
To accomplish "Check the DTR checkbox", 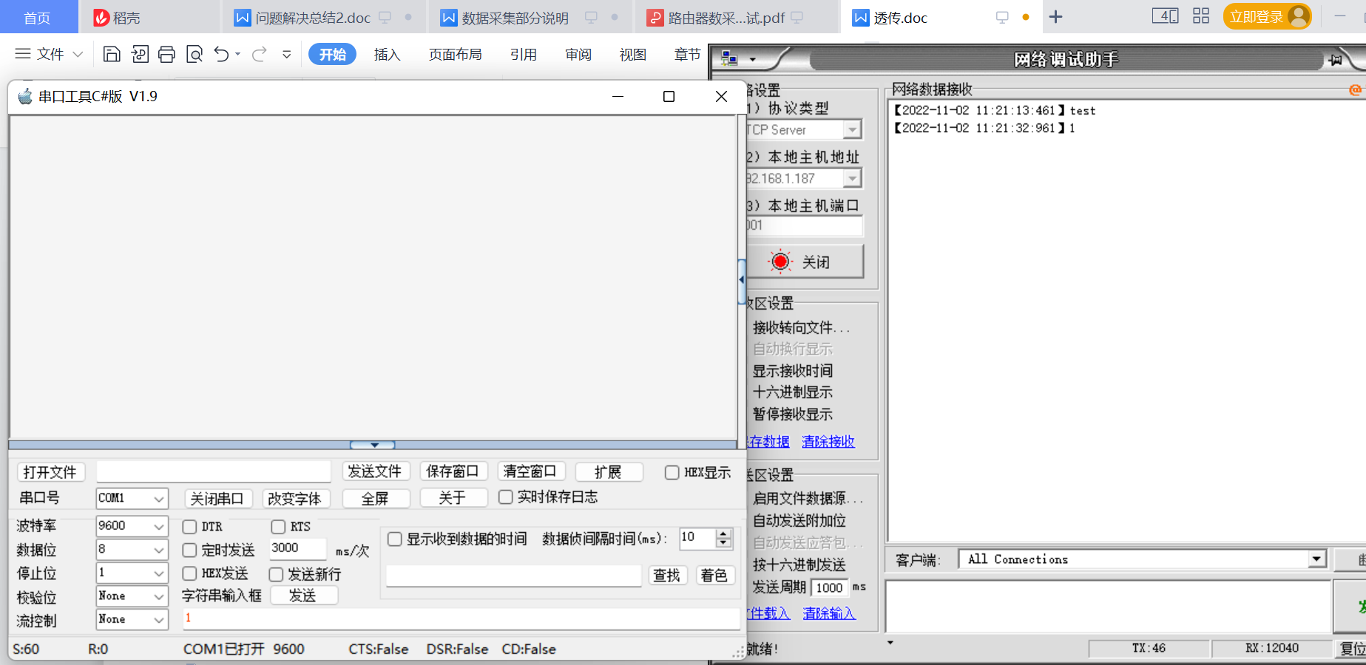I will click(x=189, y=527).
